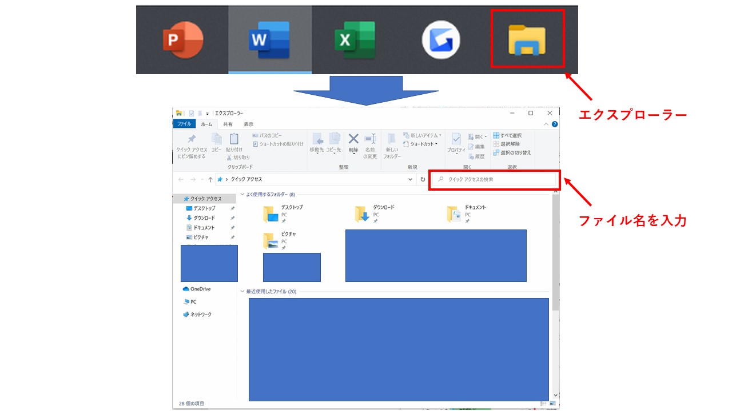Click 選択解除 in ribbon
The width and height of the screenshot is (732, 411).
pos(506,144)
